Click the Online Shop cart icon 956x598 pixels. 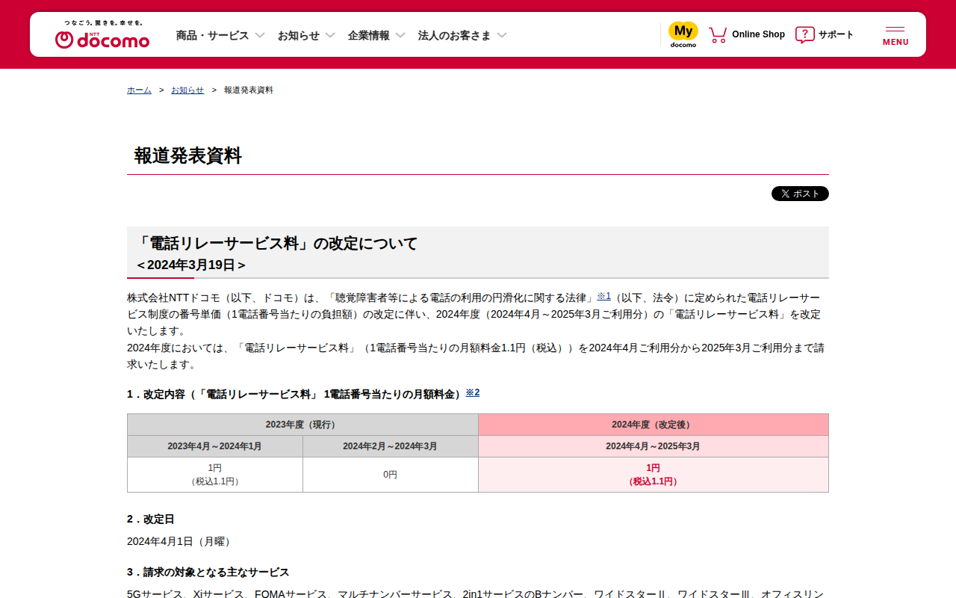(718, 34)
